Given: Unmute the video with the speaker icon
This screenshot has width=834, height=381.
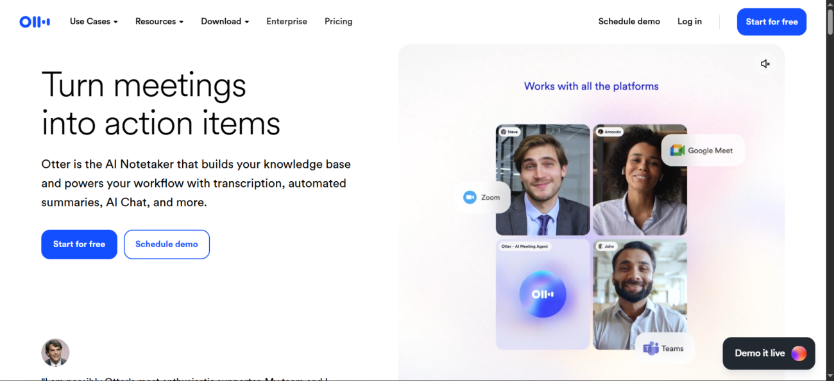Looking at the screenshot, I should pyautogui.click(x=765, y=64).
